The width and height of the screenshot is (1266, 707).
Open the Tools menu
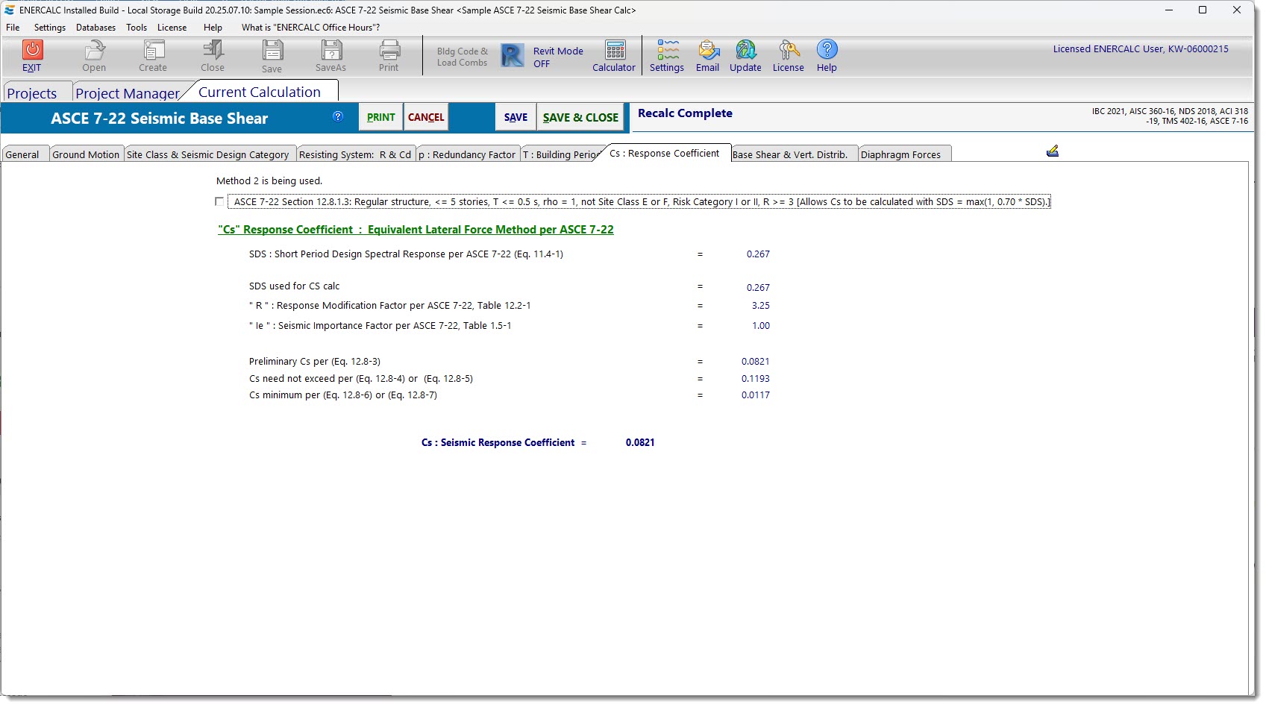[137, 28]
